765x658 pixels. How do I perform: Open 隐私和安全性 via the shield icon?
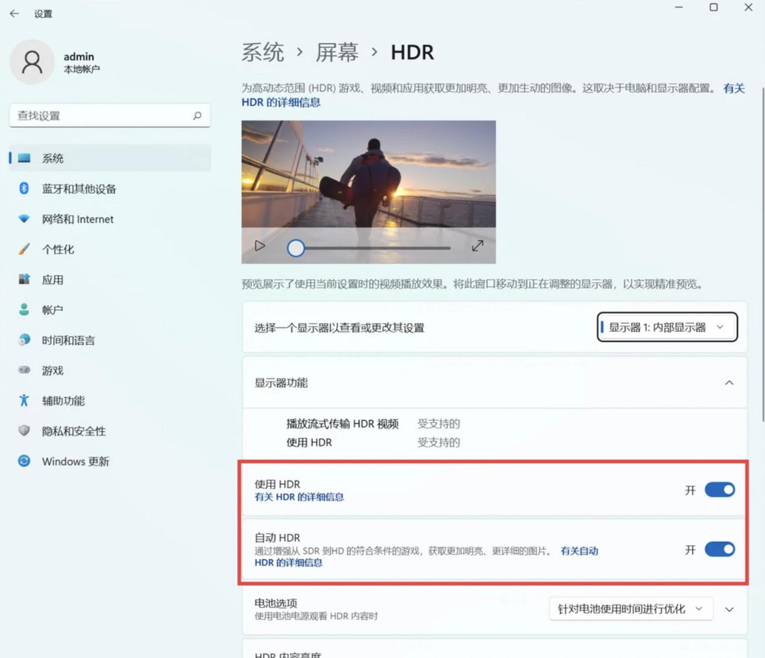(x=24, y=431)
